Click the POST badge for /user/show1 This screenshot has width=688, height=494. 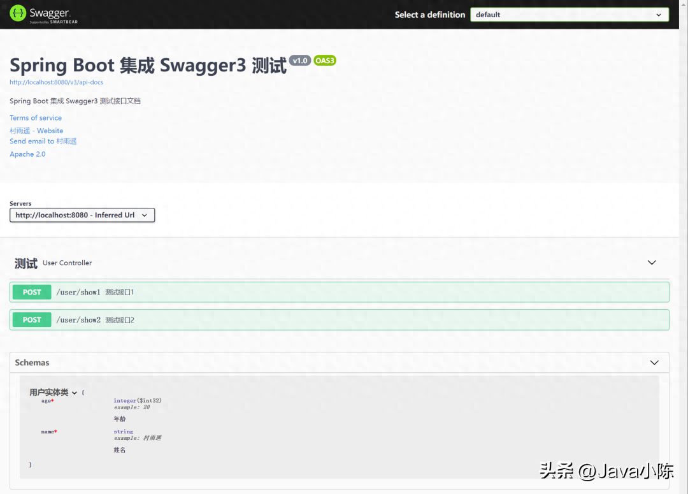coord(32,292)
